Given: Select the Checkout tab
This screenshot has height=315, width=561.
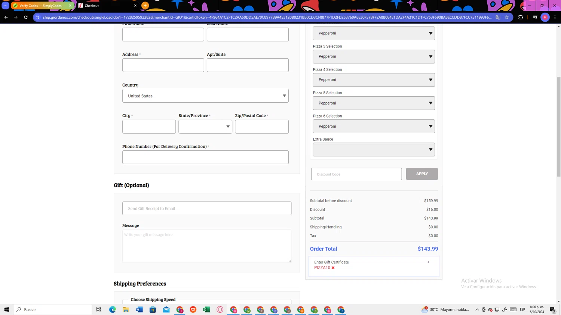Looking at the screenshot, I should tap(107, 6).
